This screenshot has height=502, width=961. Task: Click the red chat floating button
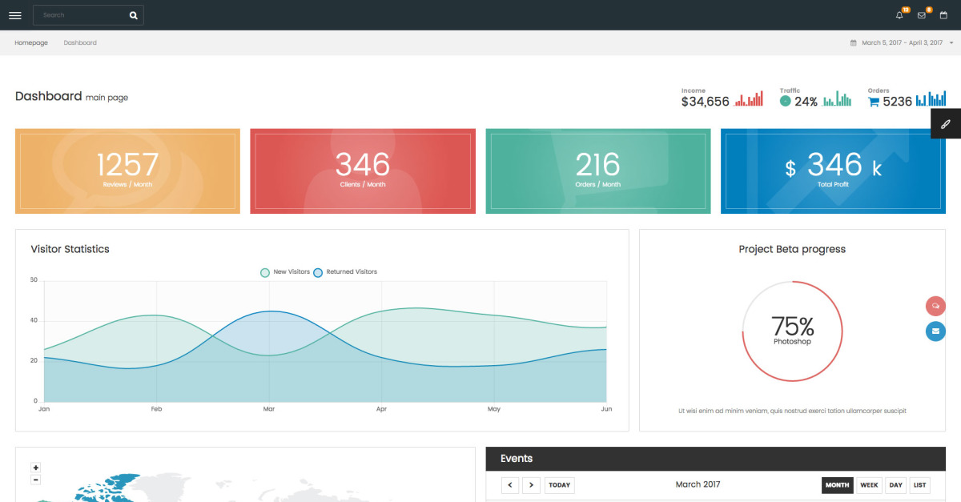click(935, 306)
